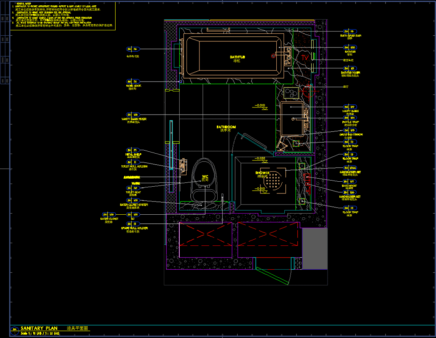
Task: Click the METAL SHELF callout tag
Action: point(133,150)
